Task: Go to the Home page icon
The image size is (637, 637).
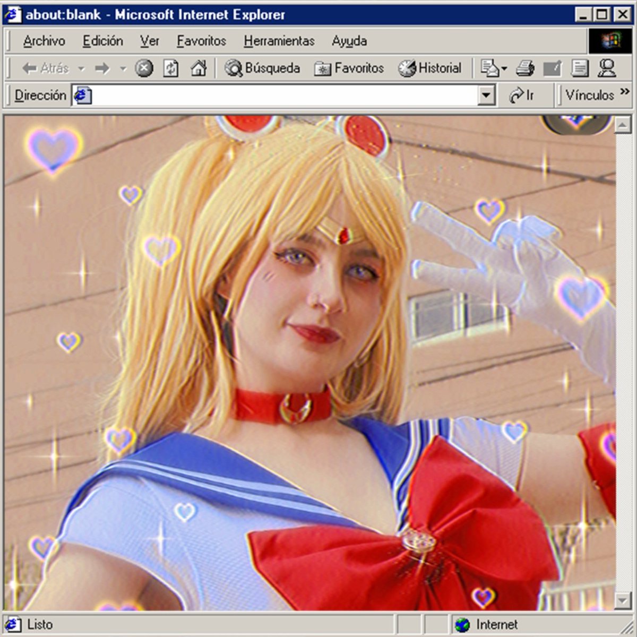Action: (199, 68)
